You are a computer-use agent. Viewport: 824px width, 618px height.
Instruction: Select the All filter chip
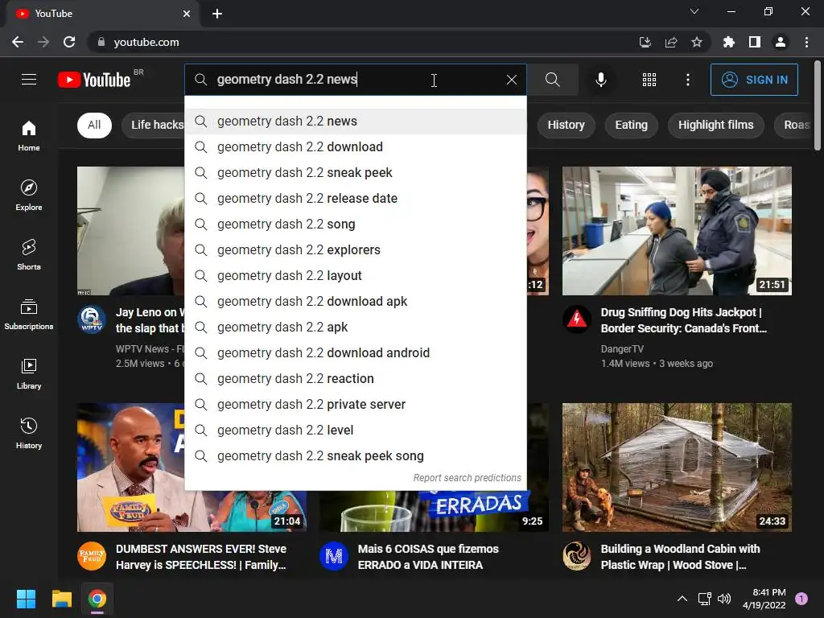click(x=95, y=125)
